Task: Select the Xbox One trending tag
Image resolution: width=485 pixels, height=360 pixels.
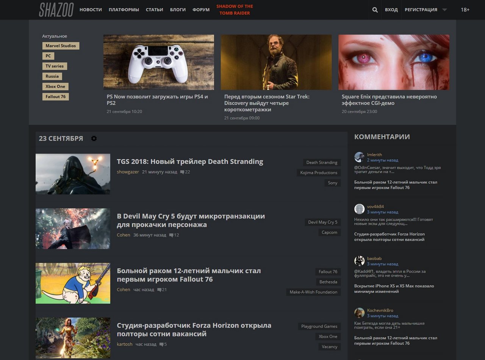Action: [x=55, y=87]
